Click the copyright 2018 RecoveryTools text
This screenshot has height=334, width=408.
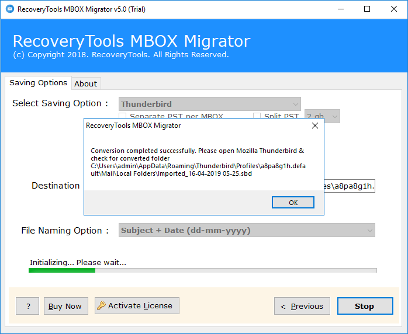(x=121, y=54)
